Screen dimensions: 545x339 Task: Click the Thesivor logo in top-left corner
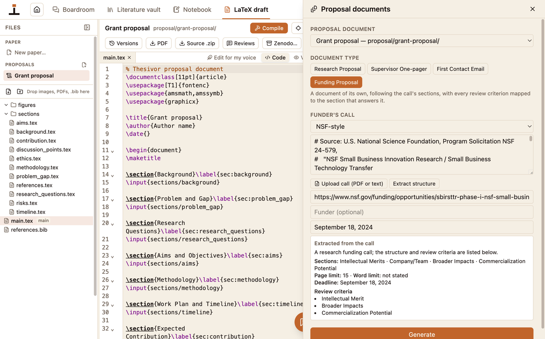pos(14,9)
